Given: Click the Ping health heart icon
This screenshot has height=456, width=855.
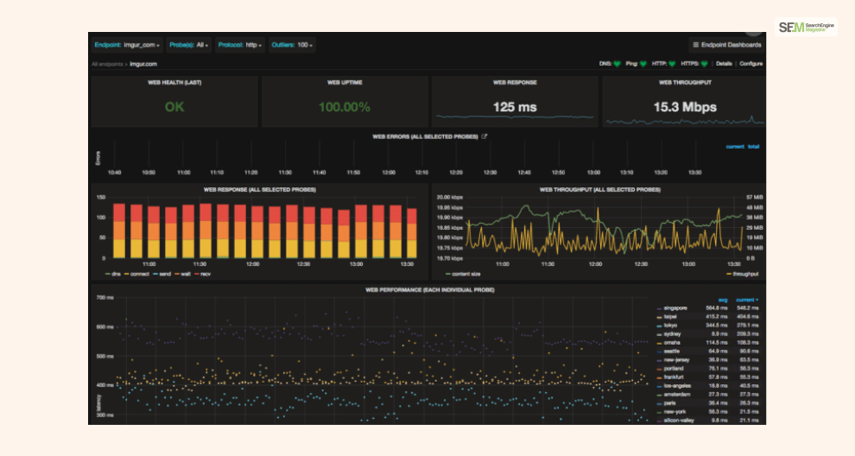Looking at the screenshot, I should (x=643, y=64).
